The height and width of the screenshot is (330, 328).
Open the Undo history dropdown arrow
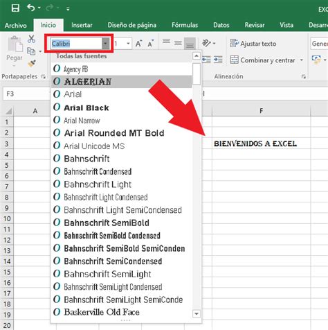coord(39,8)
